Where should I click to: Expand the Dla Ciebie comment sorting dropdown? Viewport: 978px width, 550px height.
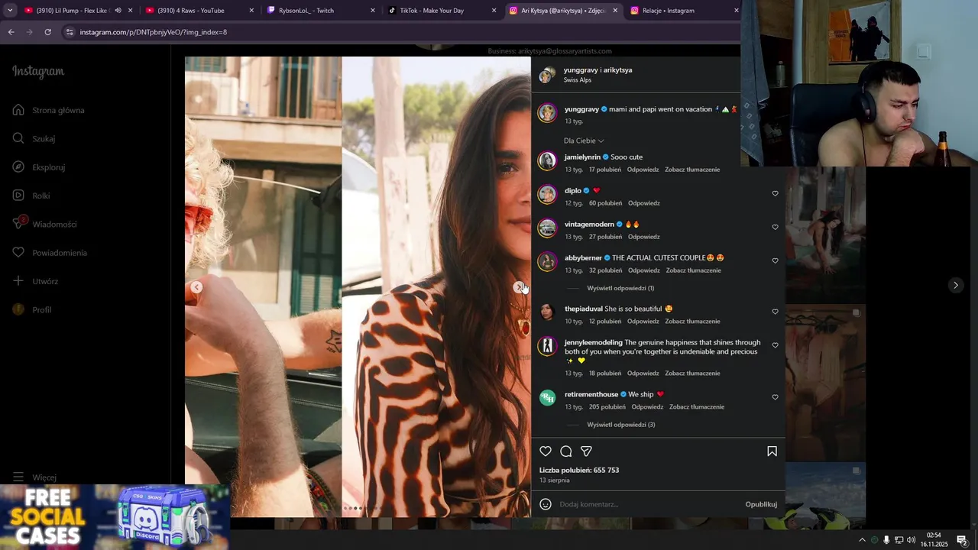[x=584, y=141]
